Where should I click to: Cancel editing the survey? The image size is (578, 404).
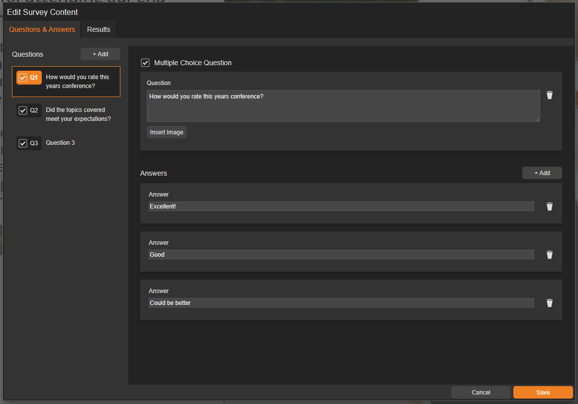click(x=481, y=393)
